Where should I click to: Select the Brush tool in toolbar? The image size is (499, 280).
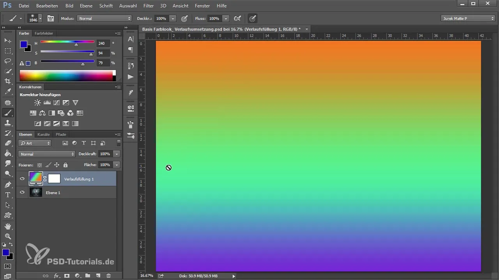(7, 113)
